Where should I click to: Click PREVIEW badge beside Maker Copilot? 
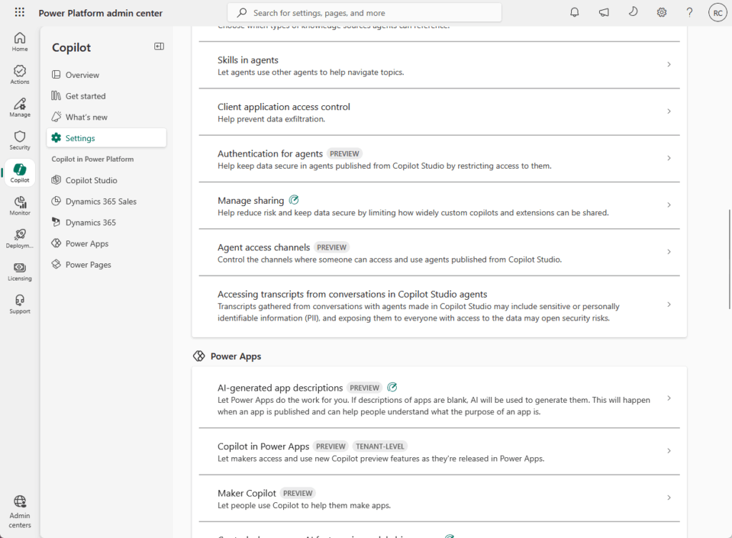pos(298,493)
